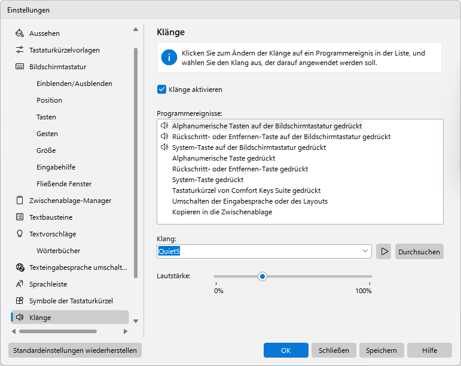Select 'Tastaturkürzel von Comfort Keys Suite gedrückt'
This screenshot has width=461, height=366.
coord(246,190)
